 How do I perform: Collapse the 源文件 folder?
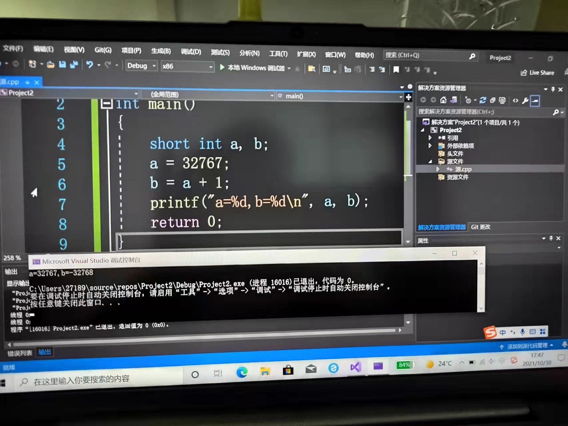(x=430, y=162)
